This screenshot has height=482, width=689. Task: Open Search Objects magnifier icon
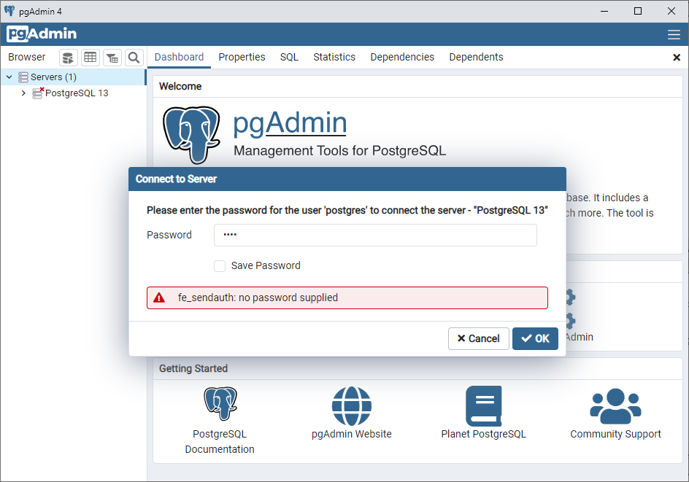tap(134, 58)
